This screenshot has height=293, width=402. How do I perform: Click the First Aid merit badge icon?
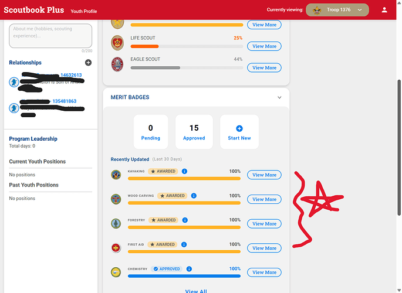tap(116, 248)
